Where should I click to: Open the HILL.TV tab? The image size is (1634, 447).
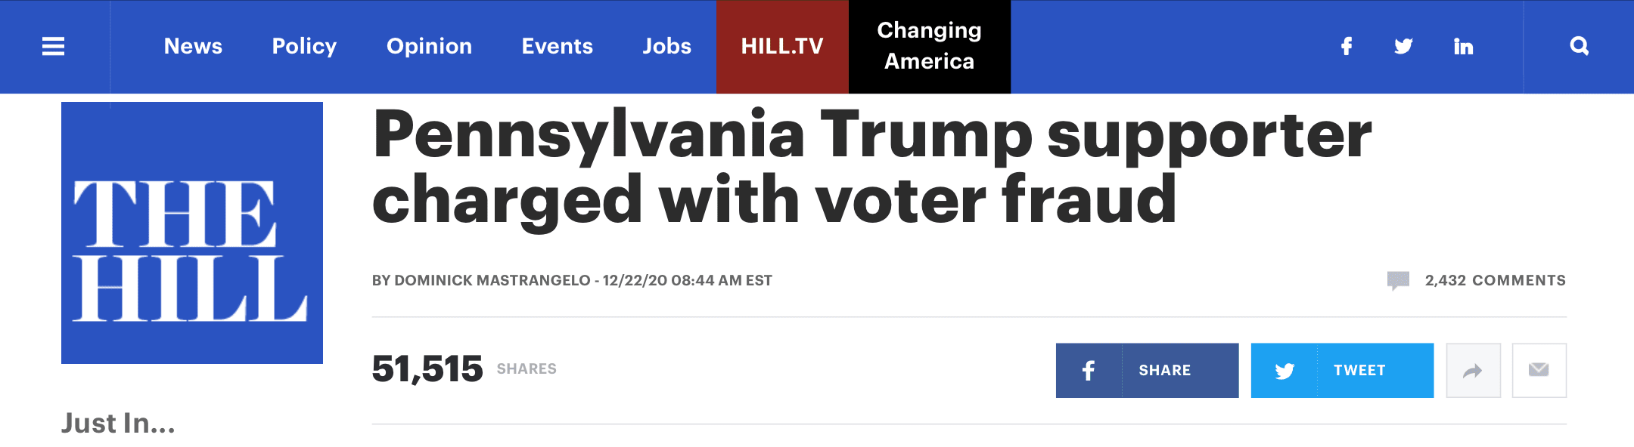(782, 47)
